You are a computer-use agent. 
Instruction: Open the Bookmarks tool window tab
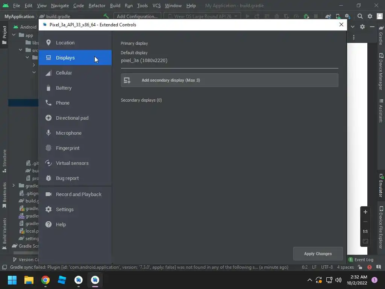pos(4,195)
